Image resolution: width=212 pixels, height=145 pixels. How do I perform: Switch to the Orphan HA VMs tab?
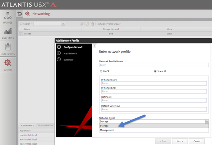(x=46, y=125)
